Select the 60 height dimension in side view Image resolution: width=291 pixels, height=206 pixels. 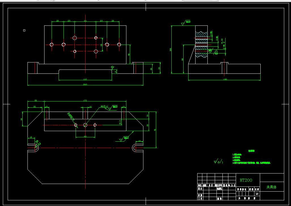pos(182,59)
